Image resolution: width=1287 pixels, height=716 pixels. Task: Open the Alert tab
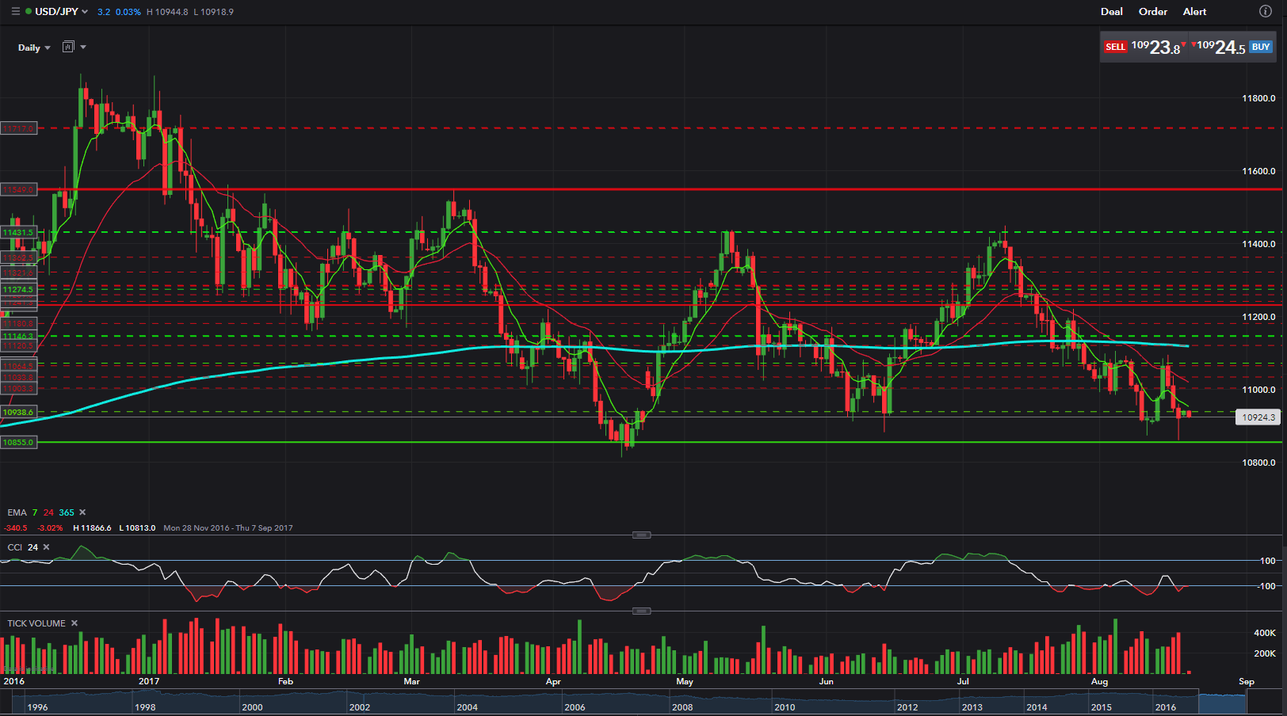coord(1195,12)
